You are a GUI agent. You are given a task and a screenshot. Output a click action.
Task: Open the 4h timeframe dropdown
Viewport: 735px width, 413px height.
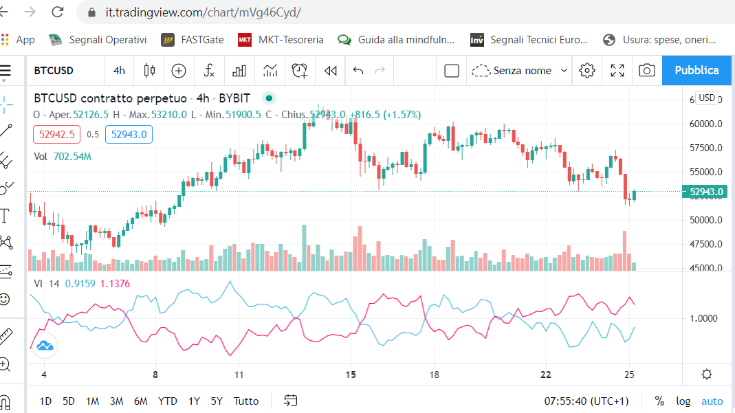click(119, 71)
